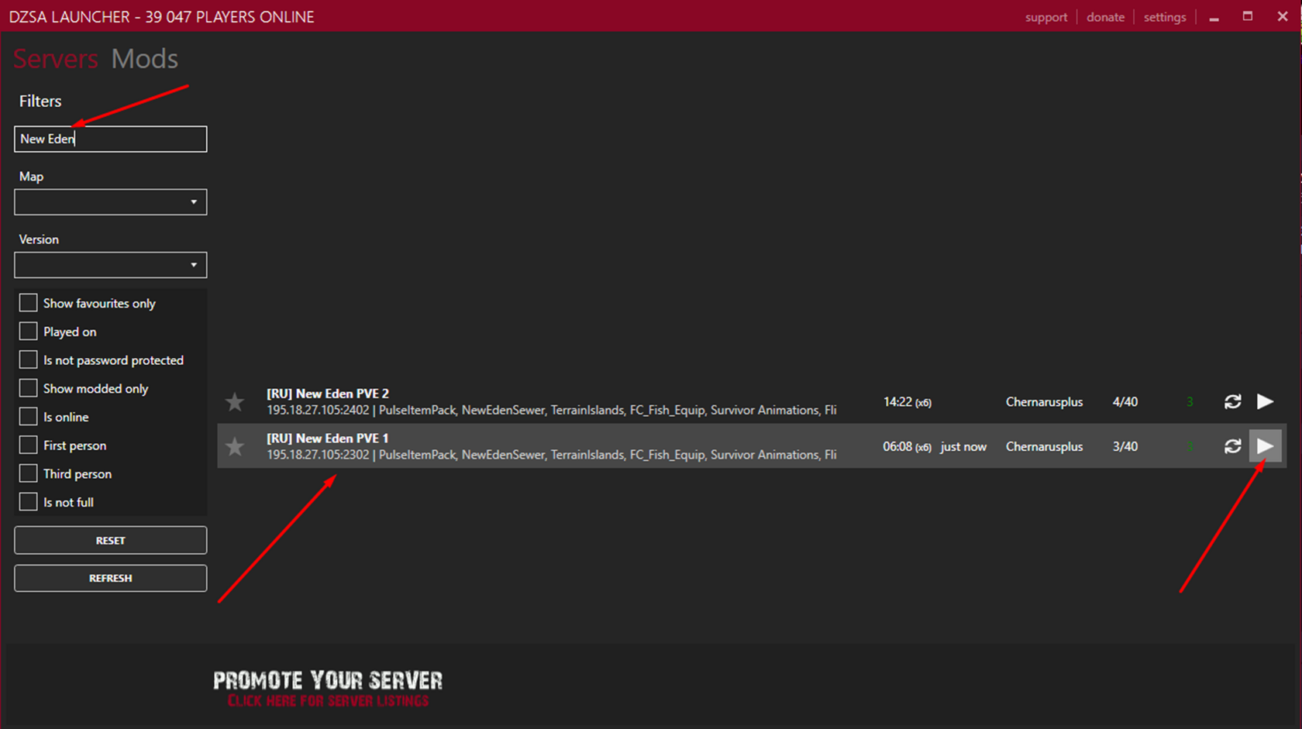This screenshot has width=1302, height=729.
Task: Click the REFRESH server list button
Action: click(x=111, y=578)
